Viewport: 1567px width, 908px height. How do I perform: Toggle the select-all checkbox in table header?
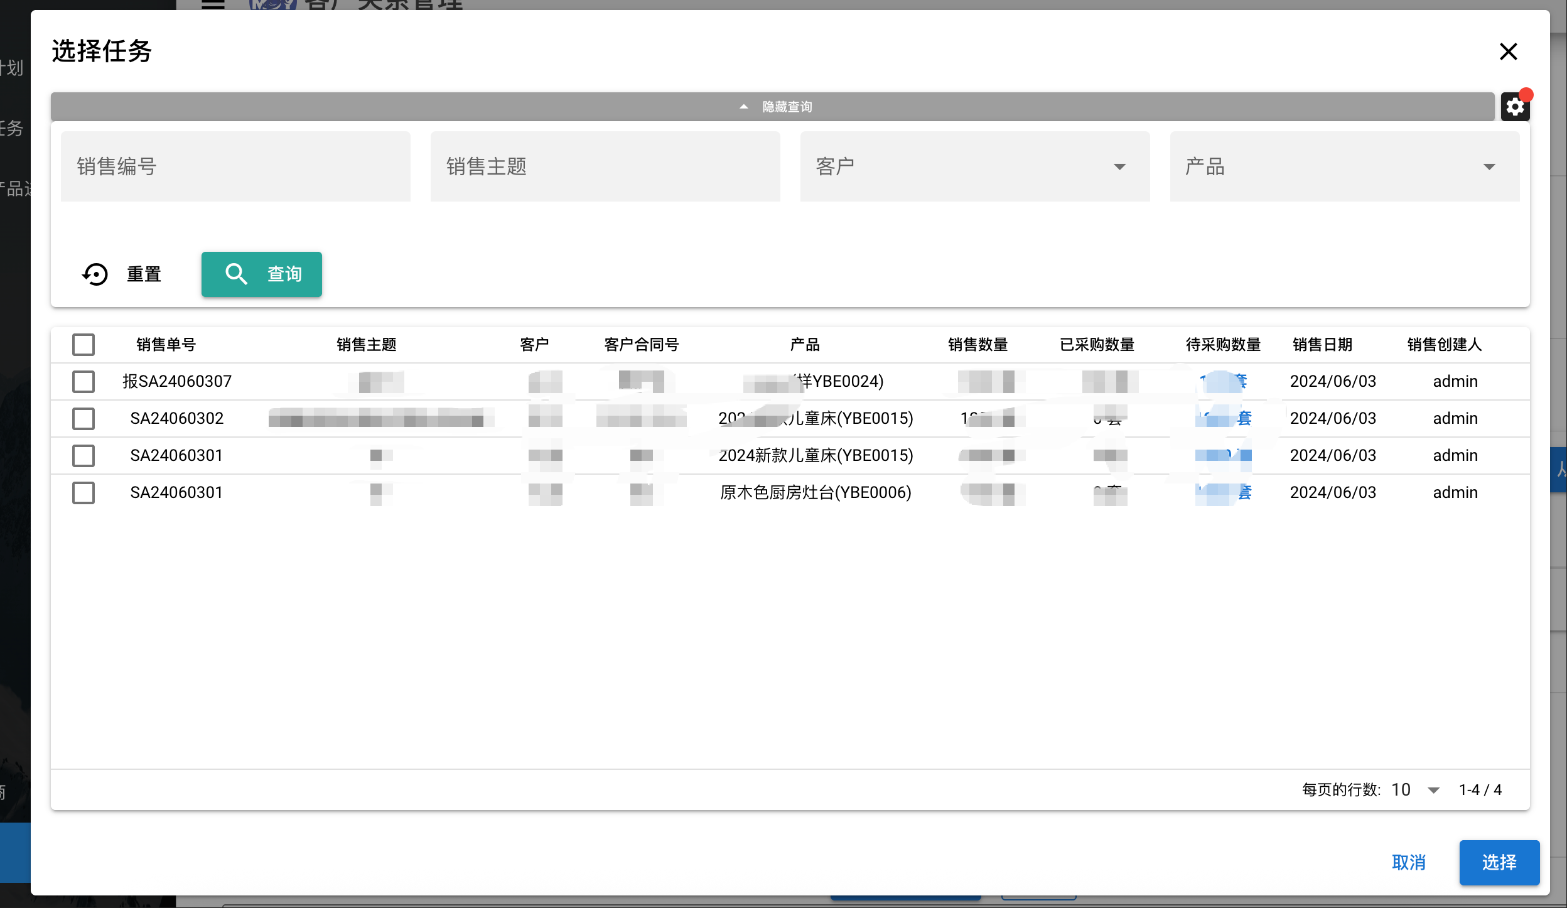coord(83,345)
